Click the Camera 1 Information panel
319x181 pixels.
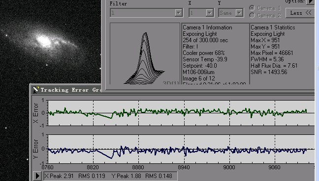215,54
